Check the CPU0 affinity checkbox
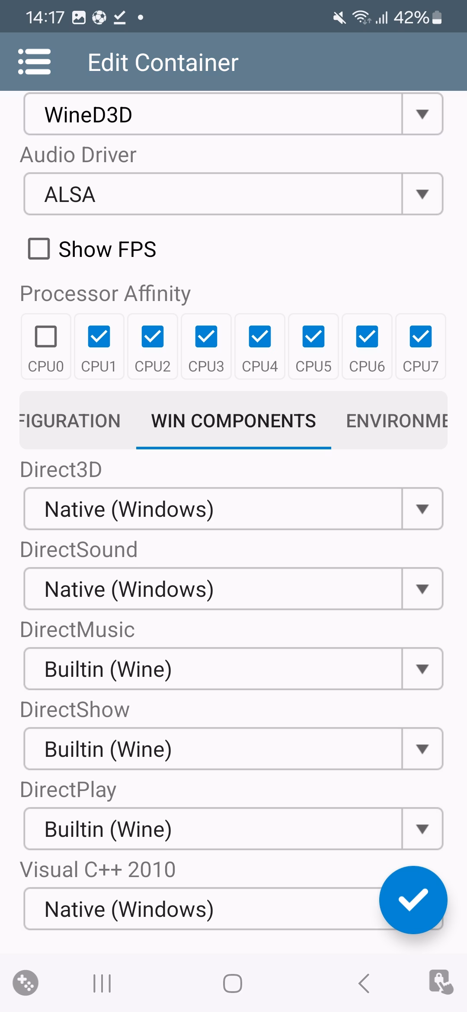Viewport: 467px width, 1012px height. click(46, 336)
